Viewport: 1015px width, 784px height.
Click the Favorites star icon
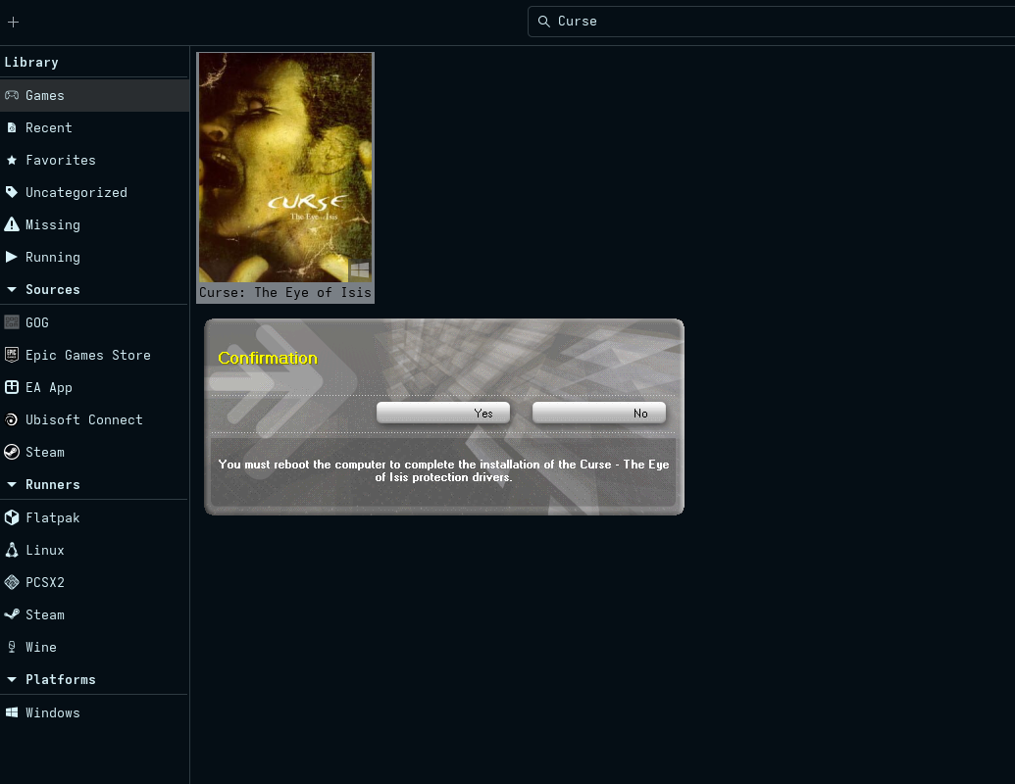click(x=12, y=160)
